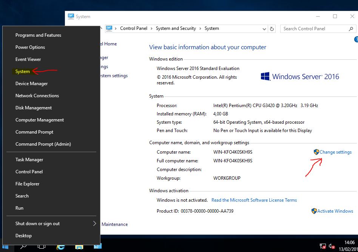
Task: Select the WORKGROUP value text
Action: point(227,178)
